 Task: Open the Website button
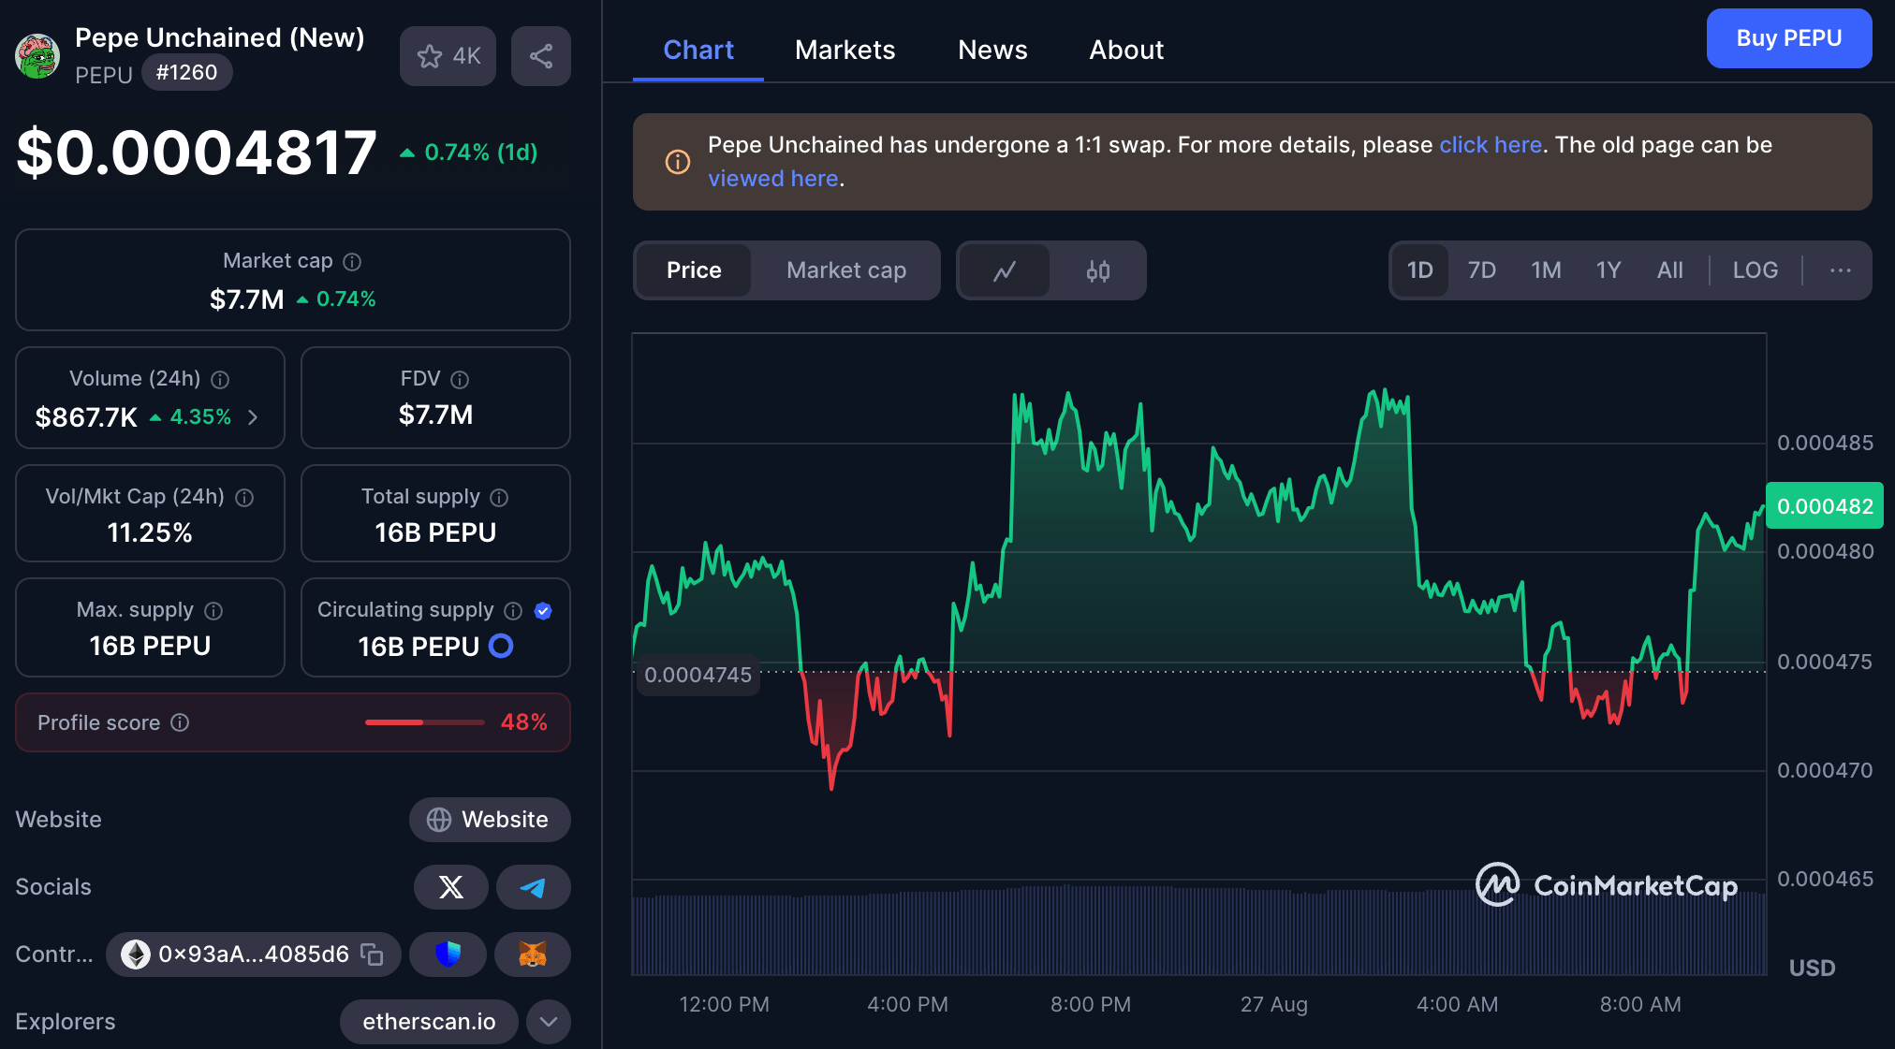click(x=490, y=820)
